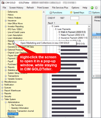
Task: Expand the Notification tree node
Action: [2, 85]
